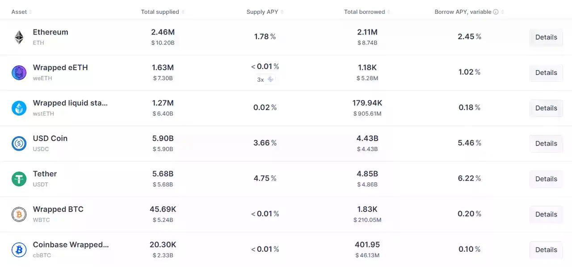572x267 pixels.
Task: Open Details for Ethereum
Action: click(546, 37)
